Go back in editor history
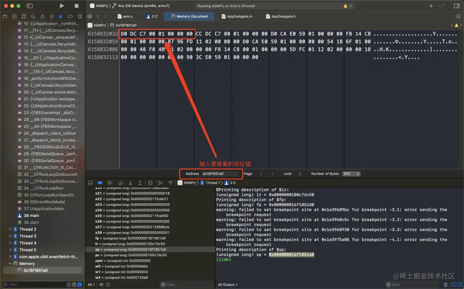Image resolution: width=464 pixels, height=289 pixels. [98, 16]
